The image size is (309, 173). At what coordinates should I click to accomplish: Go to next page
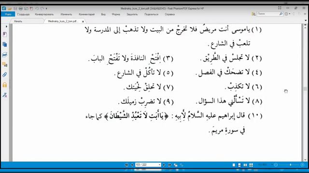[164, 165]
